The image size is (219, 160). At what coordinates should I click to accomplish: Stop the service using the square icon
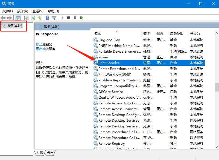coord(69,18)
